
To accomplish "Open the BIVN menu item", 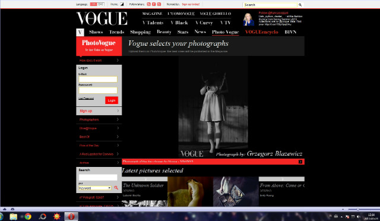I will tap(290, 32).
